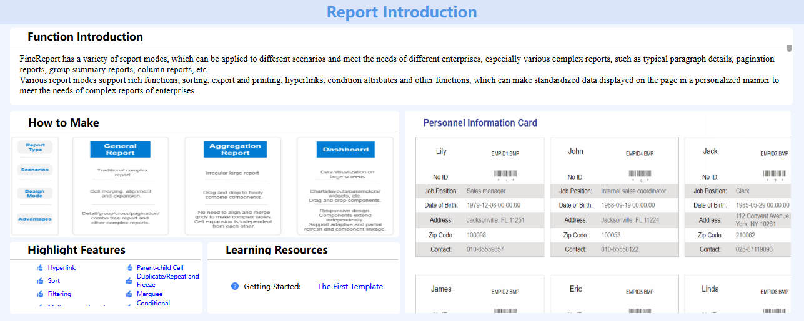
Task: Click the Report Type label
Action: 35,147
